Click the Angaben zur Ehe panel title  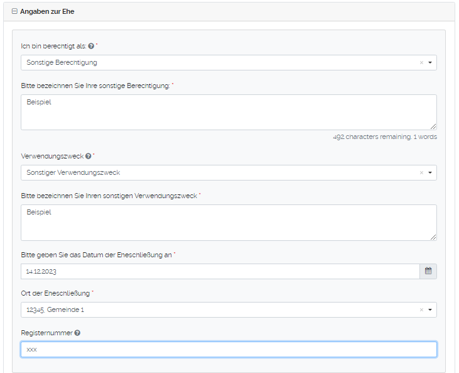(x=47, y=11)
